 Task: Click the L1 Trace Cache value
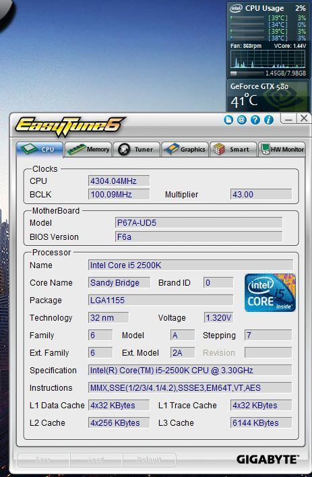tap(261, 405)
